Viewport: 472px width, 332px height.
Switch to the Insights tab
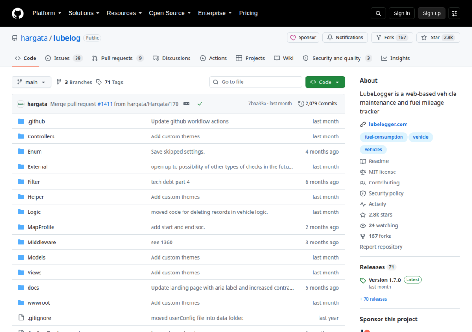click(x=395, y=59)
